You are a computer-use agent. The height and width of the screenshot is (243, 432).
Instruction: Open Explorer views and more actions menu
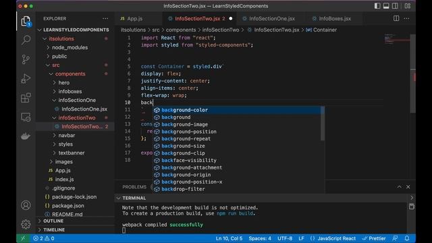[x=105, y=18]
